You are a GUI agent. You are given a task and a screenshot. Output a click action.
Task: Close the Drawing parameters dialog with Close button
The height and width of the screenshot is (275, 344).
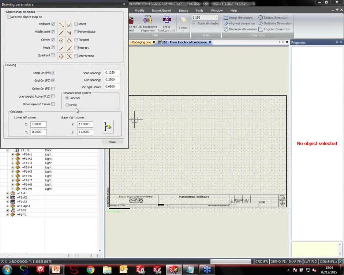point(112,142)
